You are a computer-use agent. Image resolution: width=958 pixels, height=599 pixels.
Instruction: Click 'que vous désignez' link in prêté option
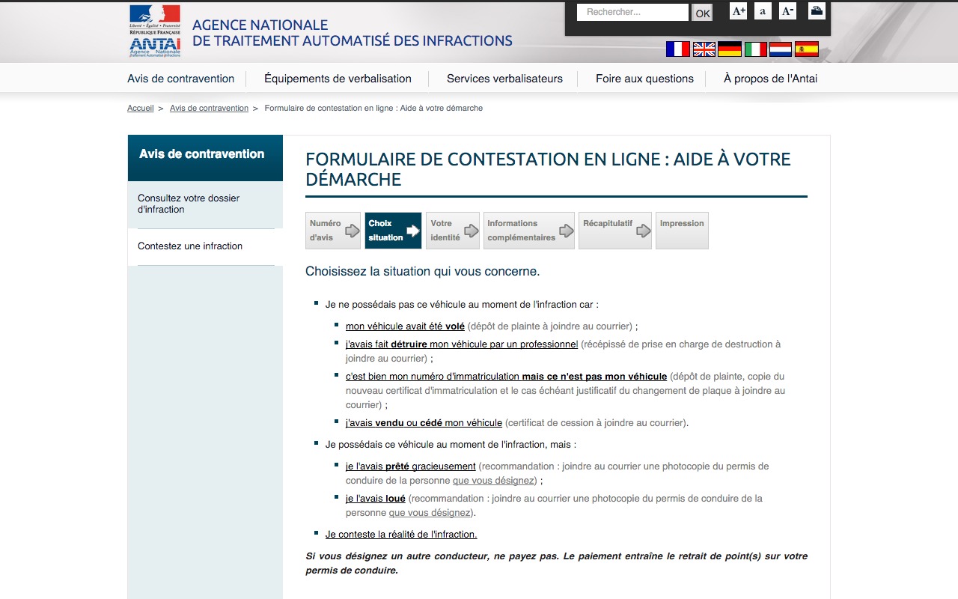pos(494,481)
